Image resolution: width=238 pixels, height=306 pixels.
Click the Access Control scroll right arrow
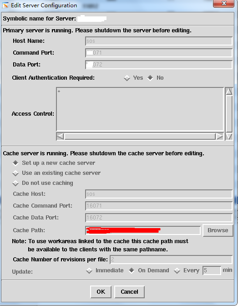[x=219, y=136]
